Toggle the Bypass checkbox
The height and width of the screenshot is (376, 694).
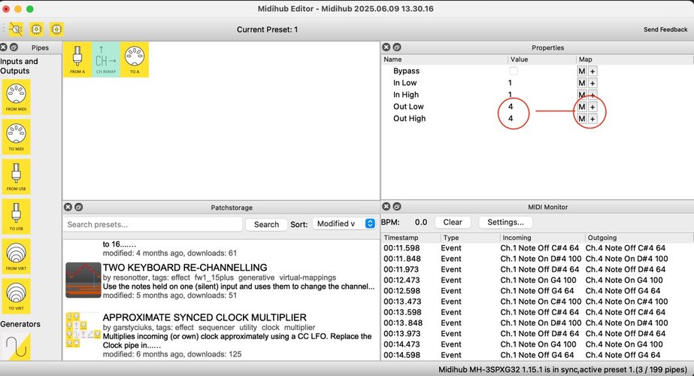pos(514,71)
